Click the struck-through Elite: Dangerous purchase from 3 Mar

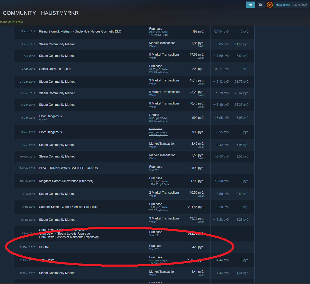coord(50,132)
